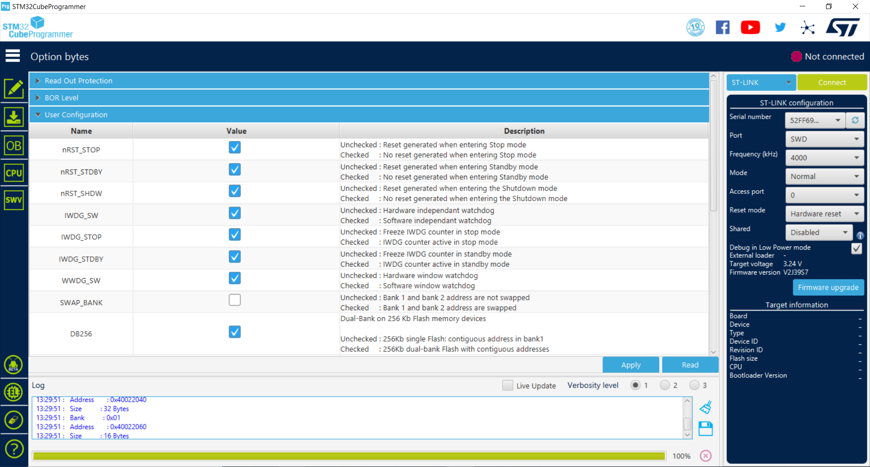This screenshot has height=467, width=870.
Task: Select the OB option bytes icon
Action: (14, 146)
